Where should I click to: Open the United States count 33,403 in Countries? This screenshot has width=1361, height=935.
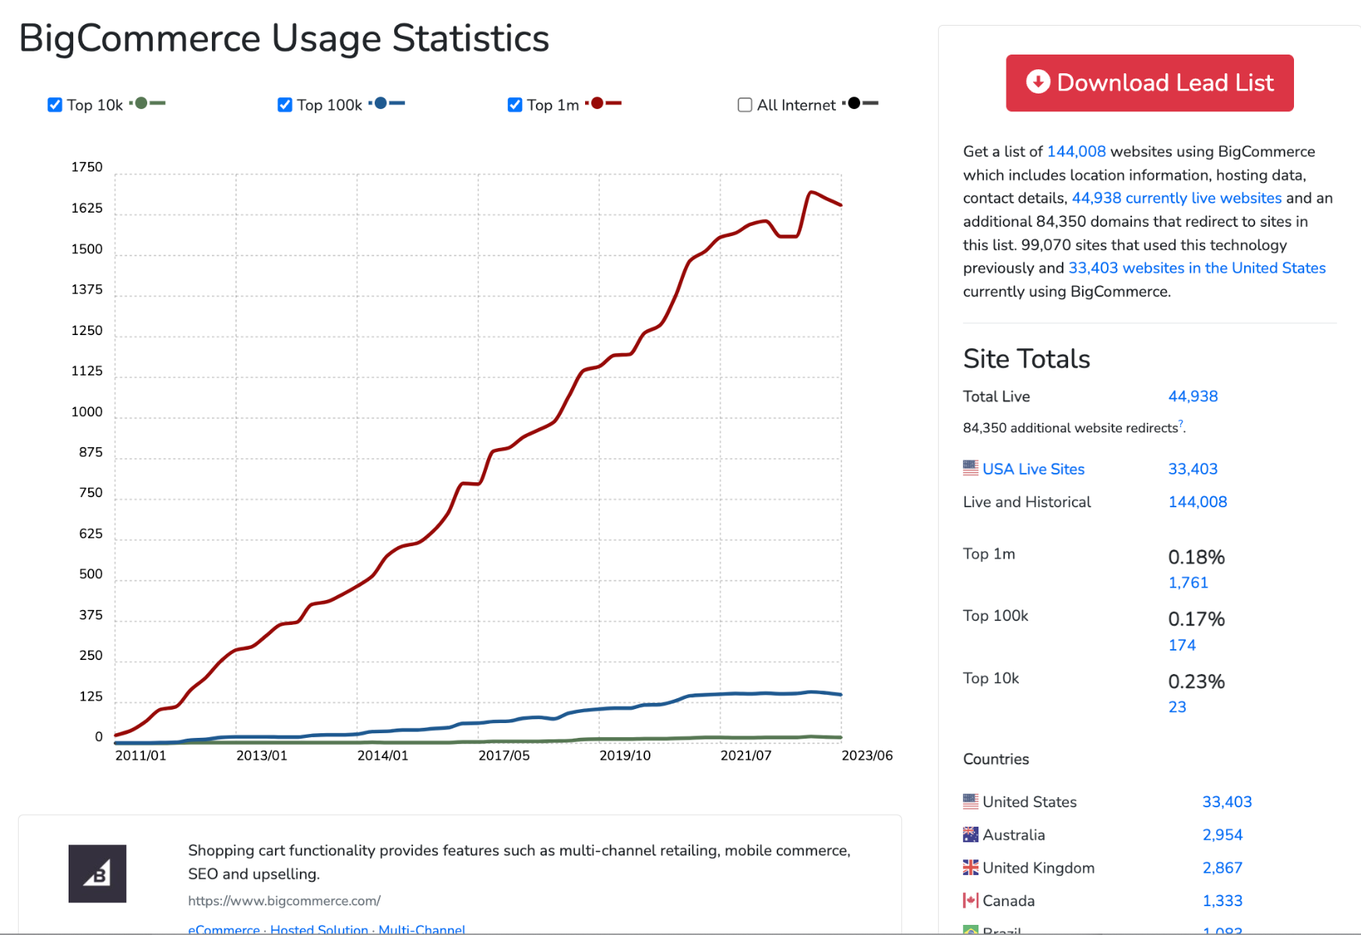point(1227,802)
